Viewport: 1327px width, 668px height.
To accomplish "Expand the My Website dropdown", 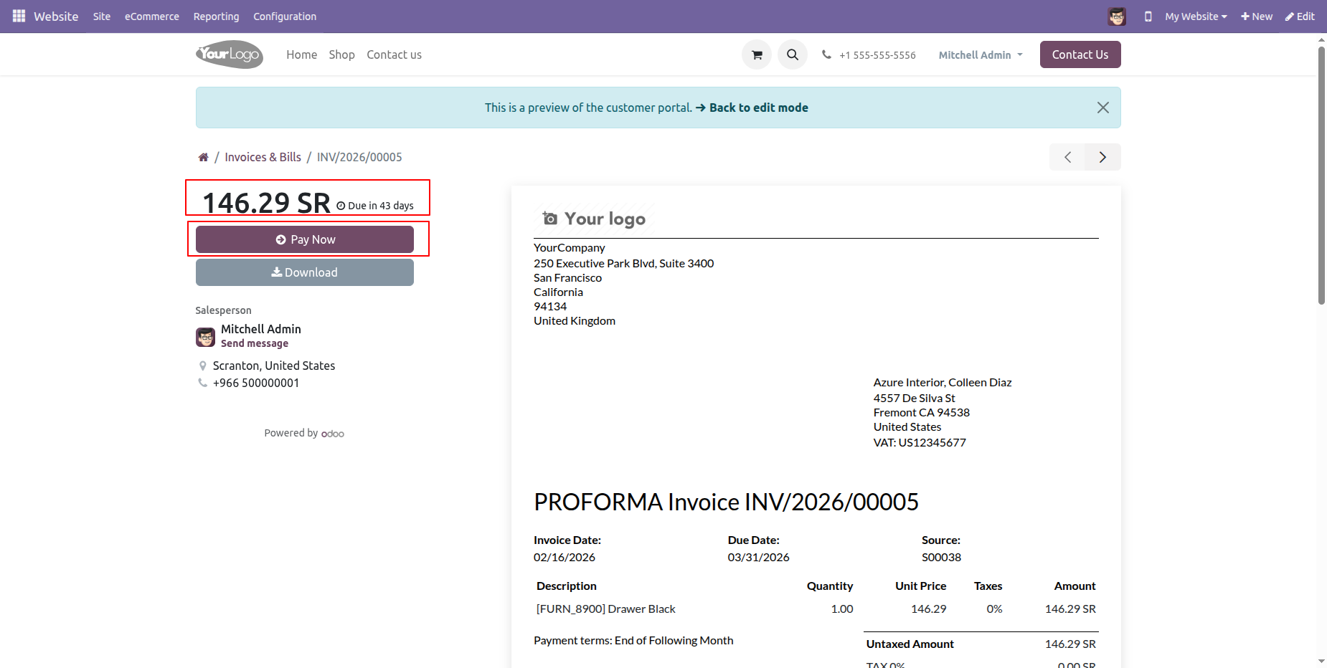I will point(1195,16).
